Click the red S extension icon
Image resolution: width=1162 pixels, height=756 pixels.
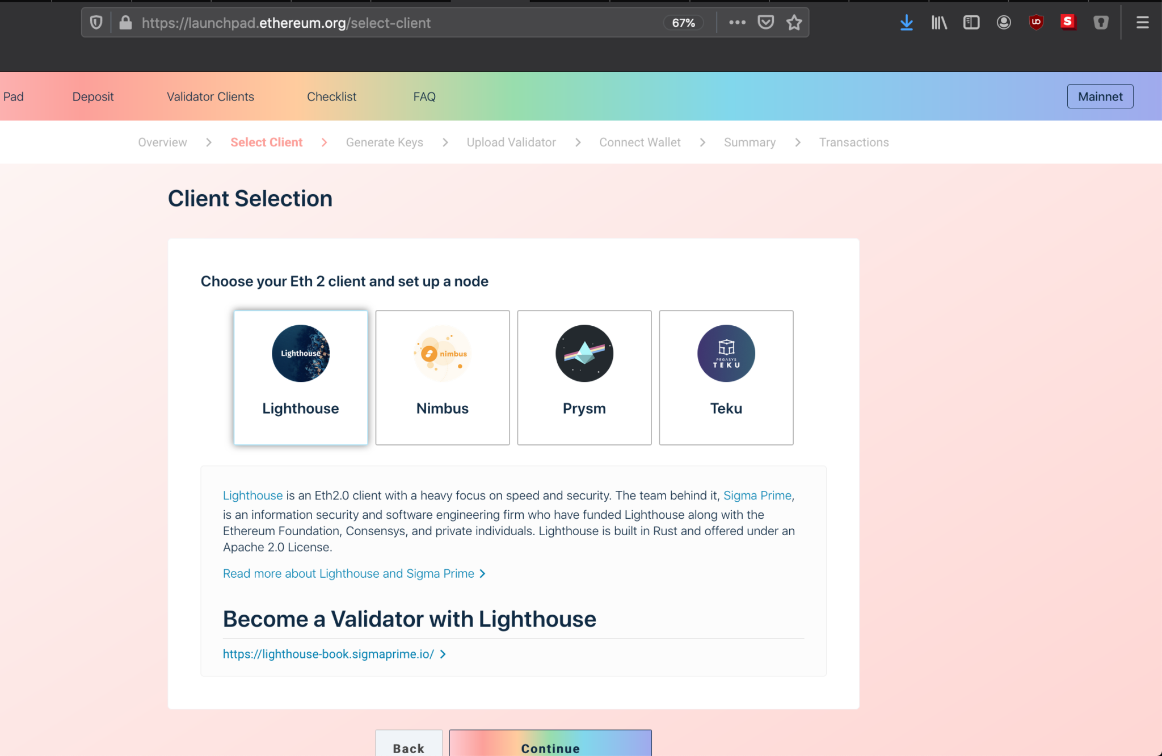click(1068, 22)
